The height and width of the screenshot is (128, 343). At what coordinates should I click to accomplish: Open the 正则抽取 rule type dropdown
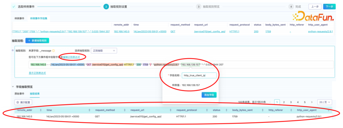[104, 51]
